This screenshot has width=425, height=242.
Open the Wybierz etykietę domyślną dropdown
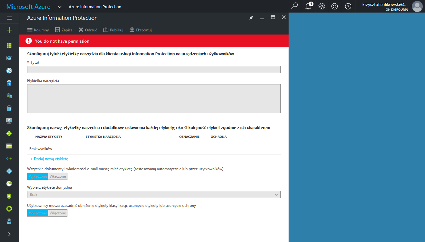(154, 195)
